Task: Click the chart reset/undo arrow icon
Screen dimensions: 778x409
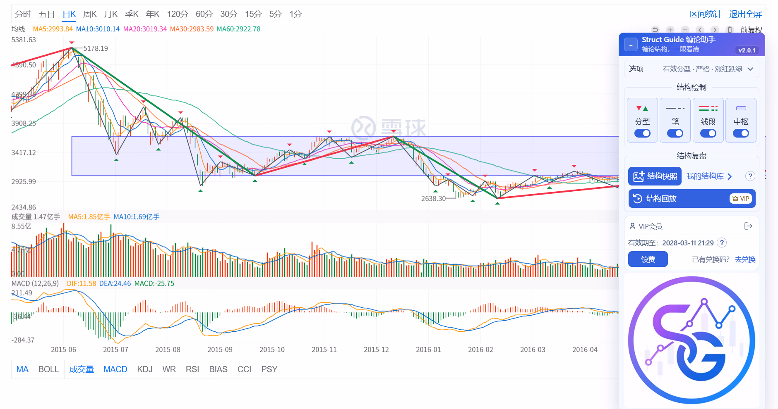Action: pos(655,30)
